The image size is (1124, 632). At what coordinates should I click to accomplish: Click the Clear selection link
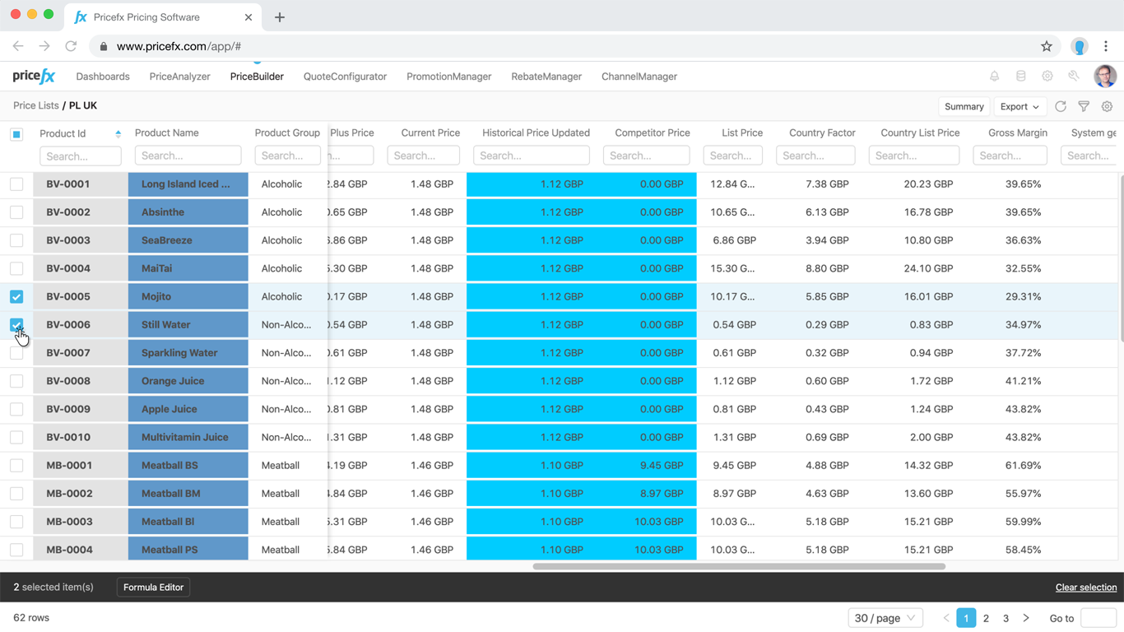pyautogui.click(x=1085, y=588)
